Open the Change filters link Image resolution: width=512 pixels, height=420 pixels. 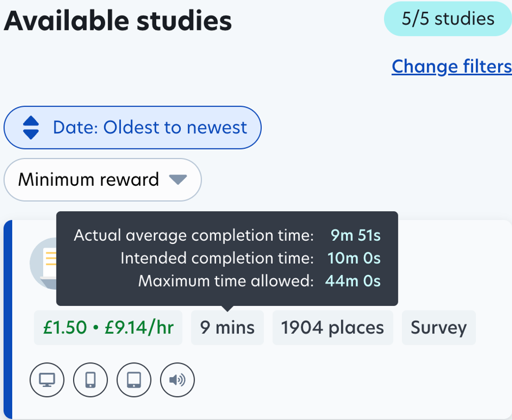coord(451,66)
